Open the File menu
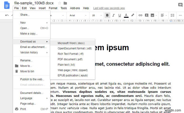This screenshot has width=184, height=113. (x=17, y=8)
